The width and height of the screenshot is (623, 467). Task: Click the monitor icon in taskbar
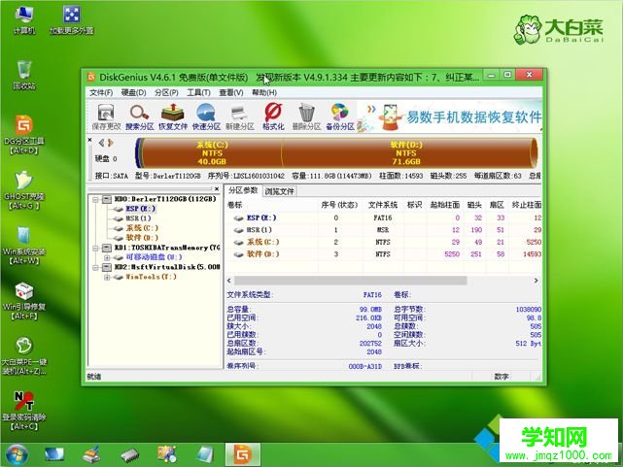(x=54, y=454)
